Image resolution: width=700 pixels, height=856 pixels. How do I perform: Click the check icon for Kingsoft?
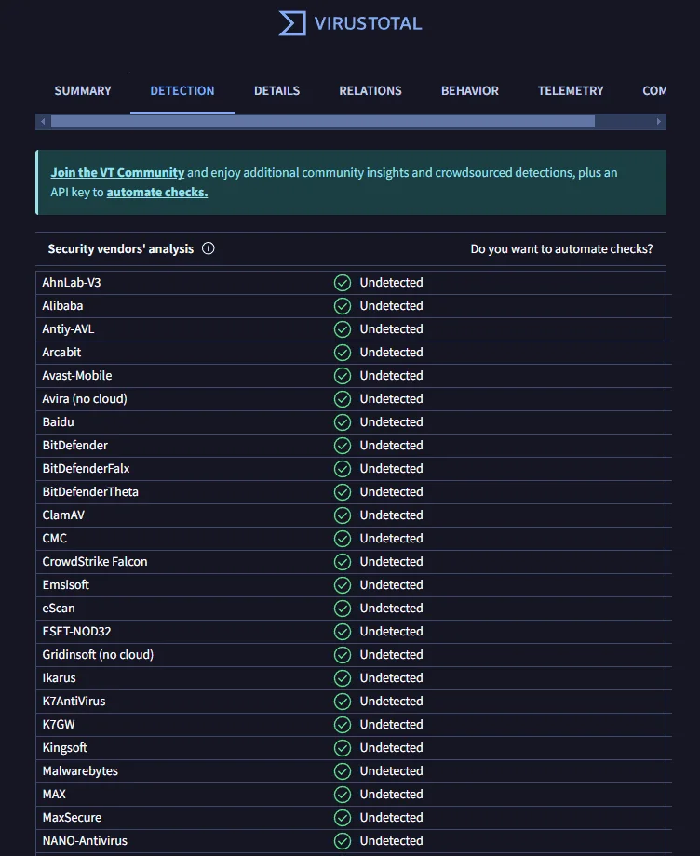pyautogui.click(x=343, y=748)
